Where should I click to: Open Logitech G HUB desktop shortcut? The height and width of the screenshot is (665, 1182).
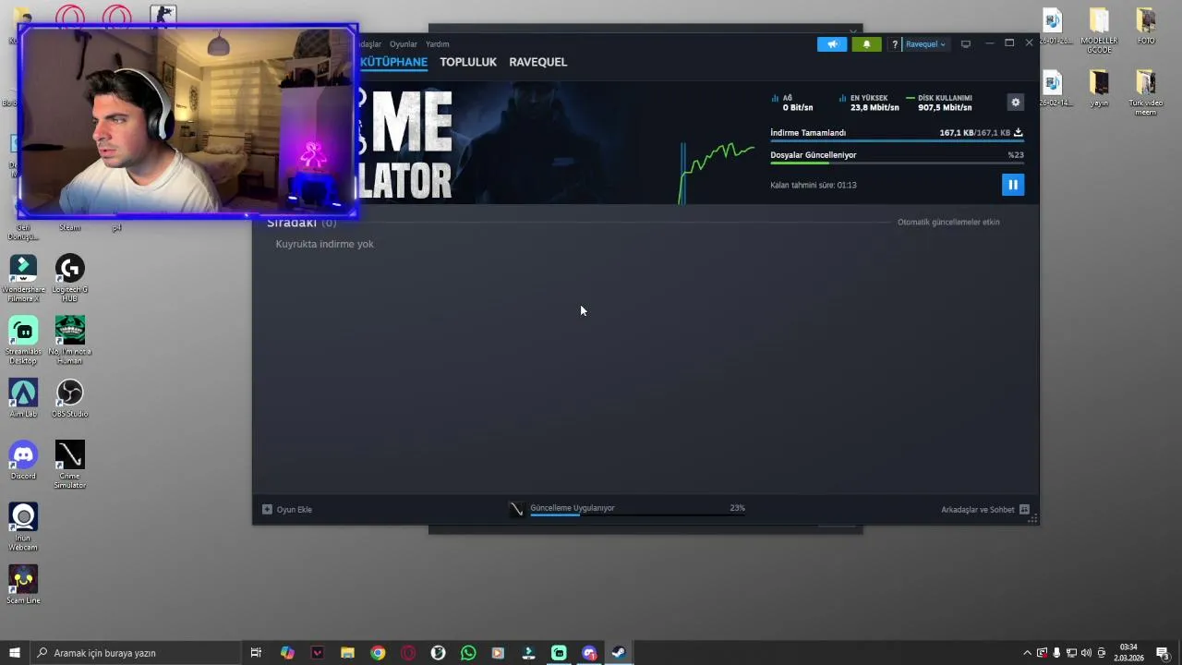point(69,278)
